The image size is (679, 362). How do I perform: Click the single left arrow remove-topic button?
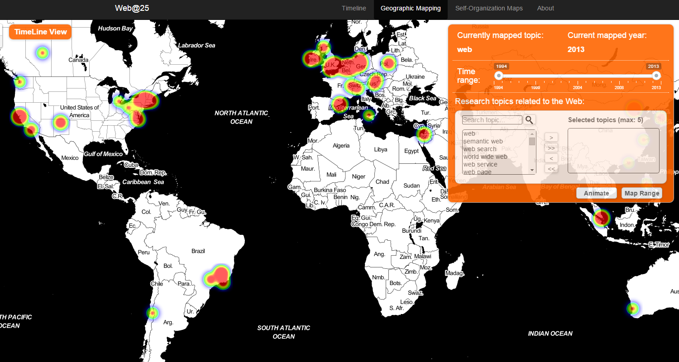551,158
